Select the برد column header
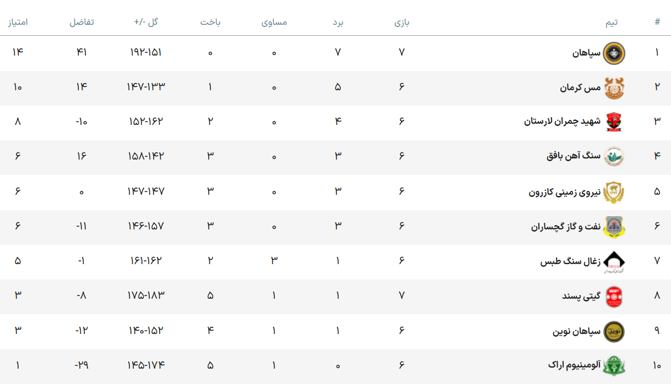Image resolution: width=671 pixels, height=389 pixels. (338, 22)
